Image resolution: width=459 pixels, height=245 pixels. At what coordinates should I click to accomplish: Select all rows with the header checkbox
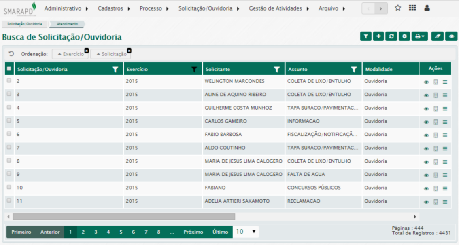9,69
